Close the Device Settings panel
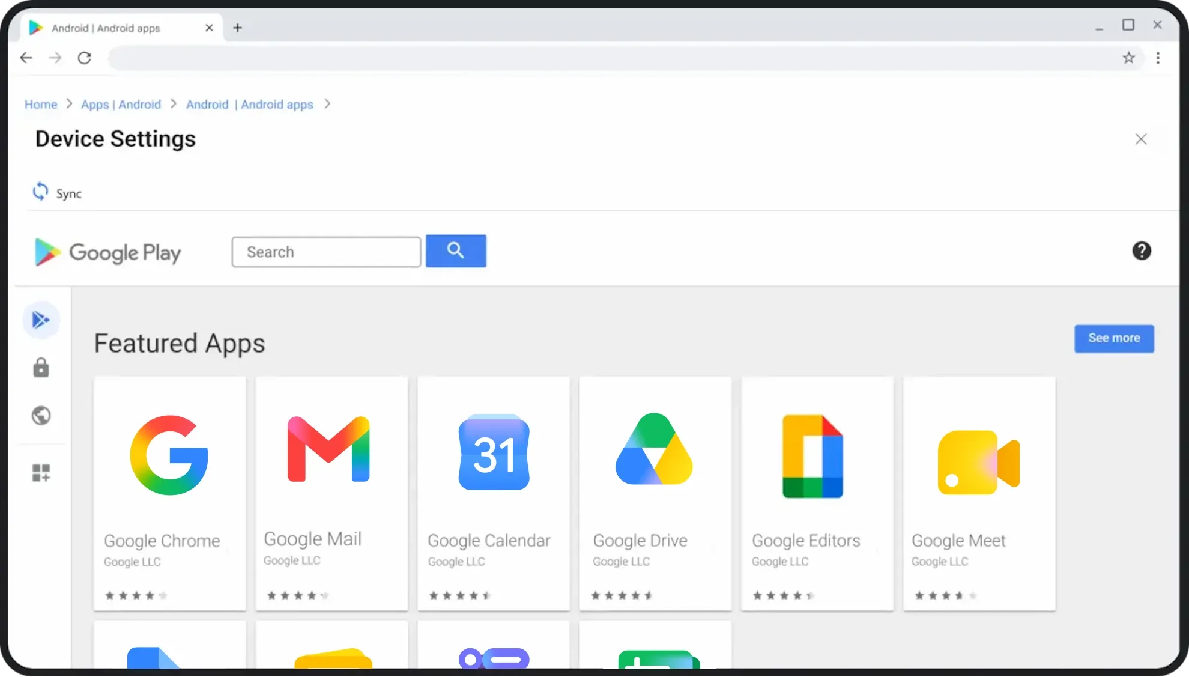 (x=1141, y=139)
